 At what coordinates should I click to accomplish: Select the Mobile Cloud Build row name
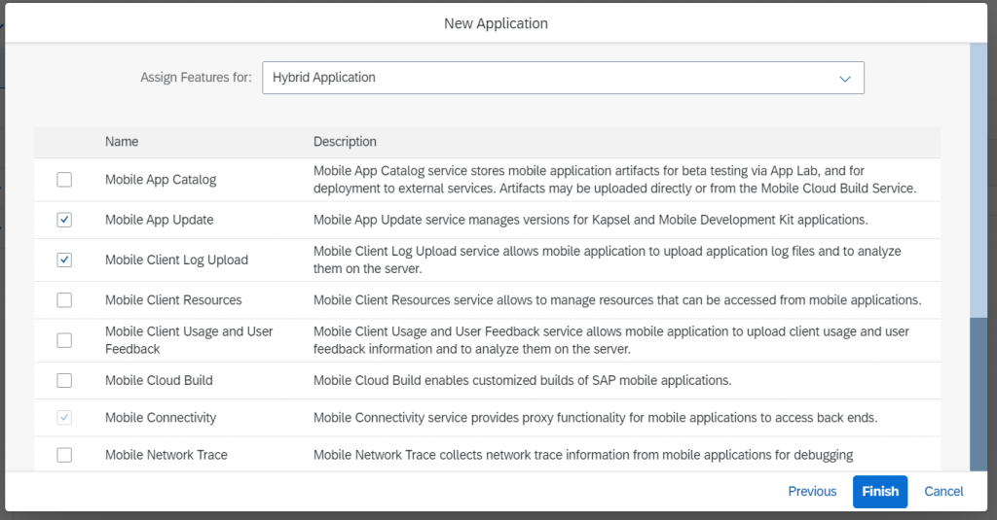click(159, 380)
